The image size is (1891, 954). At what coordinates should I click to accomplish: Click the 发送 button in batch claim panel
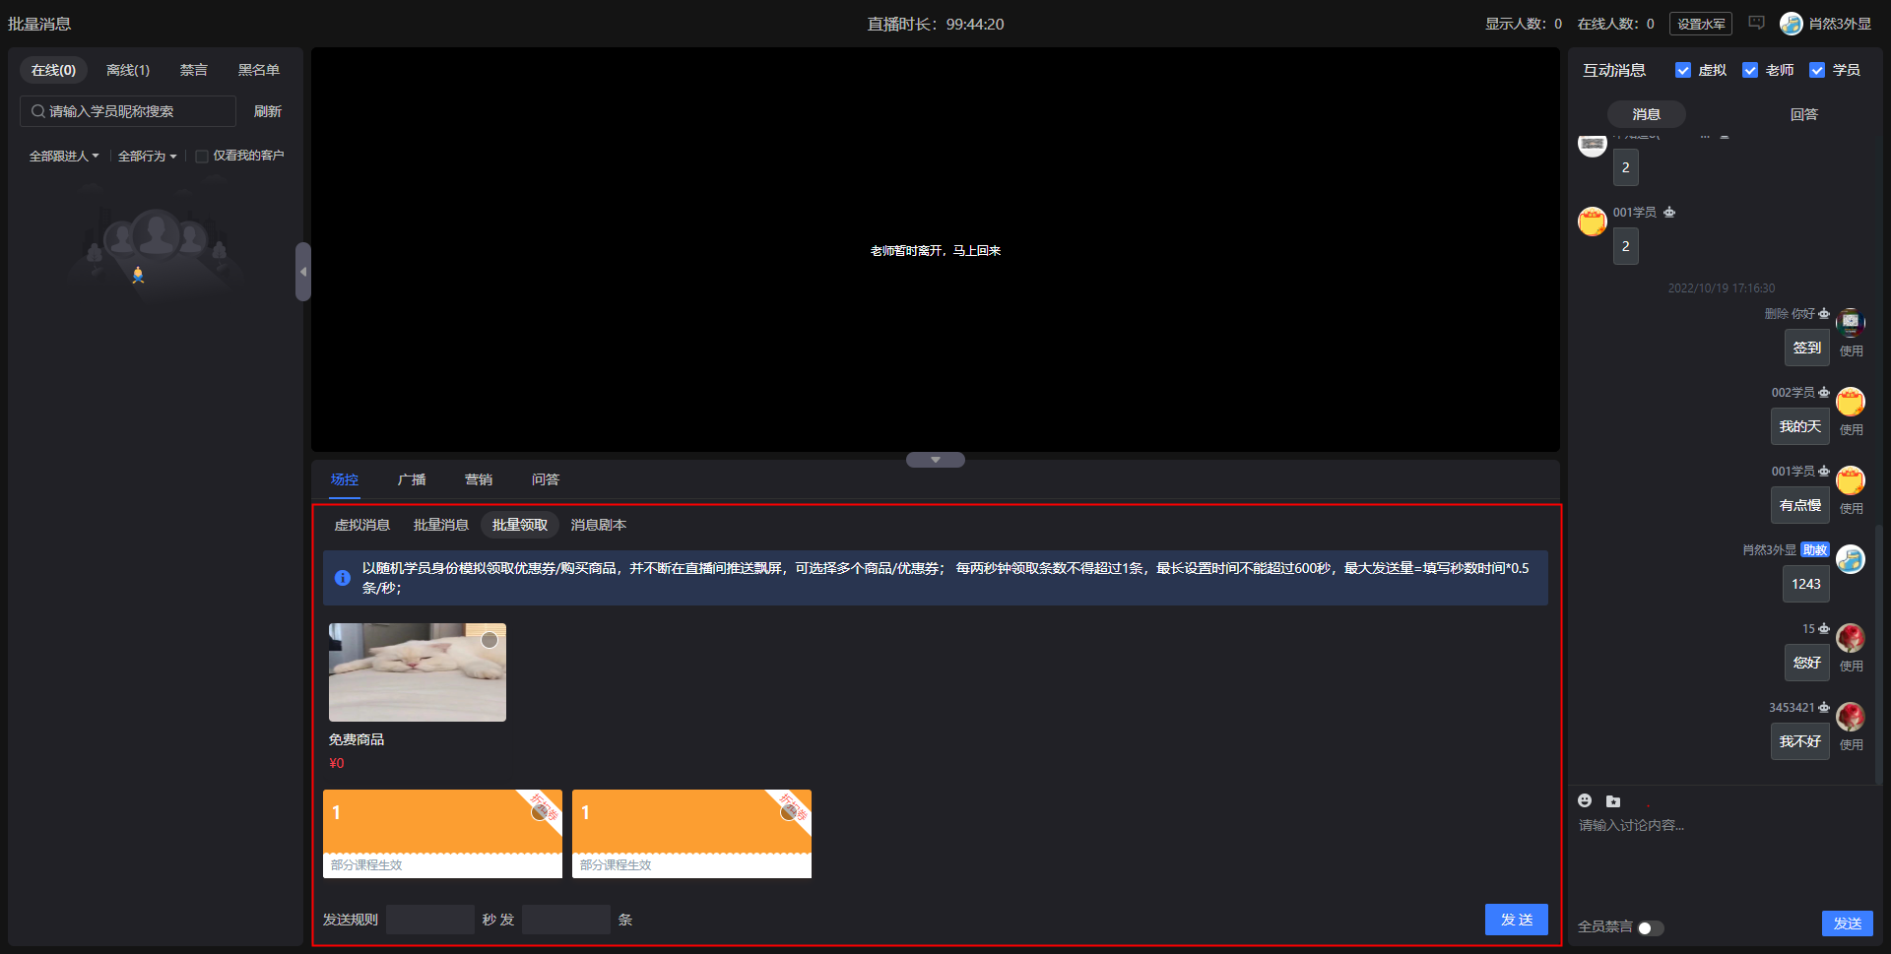point(1516,919)
